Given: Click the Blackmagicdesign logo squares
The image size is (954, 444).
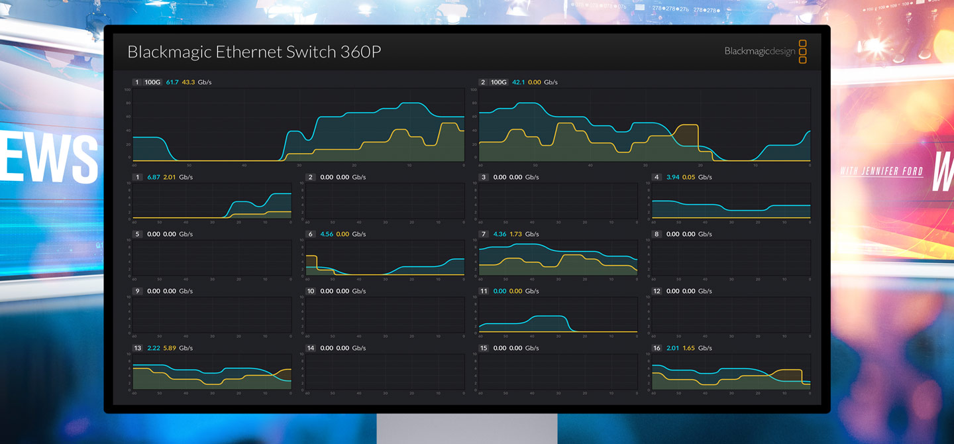Looking at the screenshot, I should pyautogui.click(x=802, y=52).
